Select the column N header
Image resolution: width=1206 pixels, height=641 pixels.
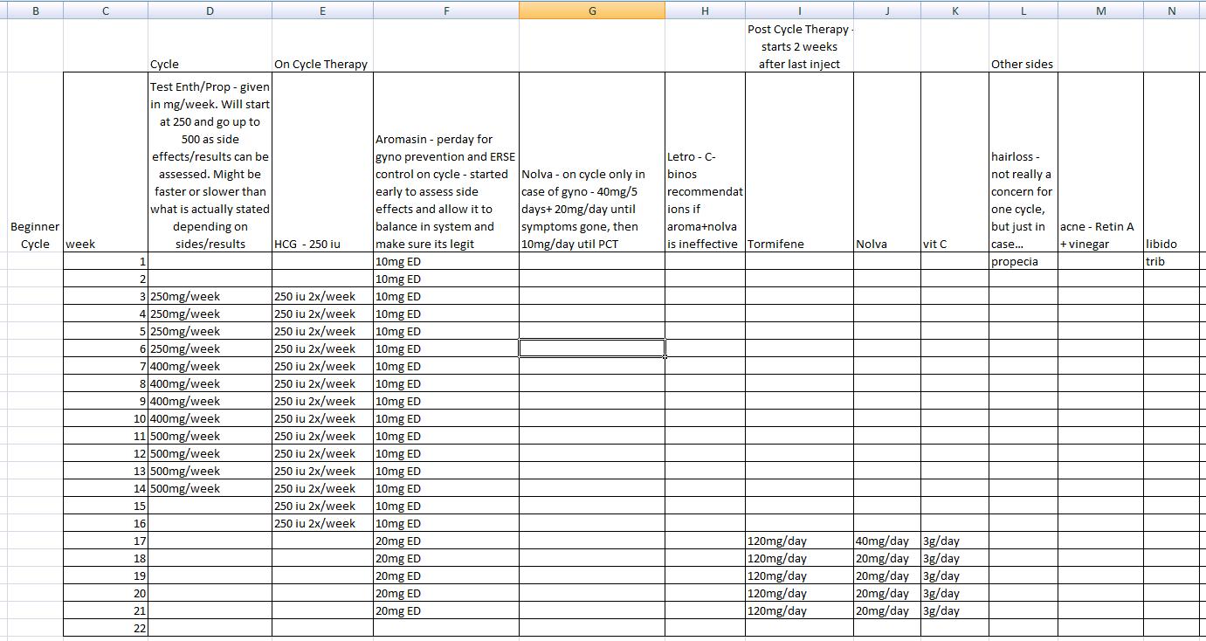click(1171, 10)
